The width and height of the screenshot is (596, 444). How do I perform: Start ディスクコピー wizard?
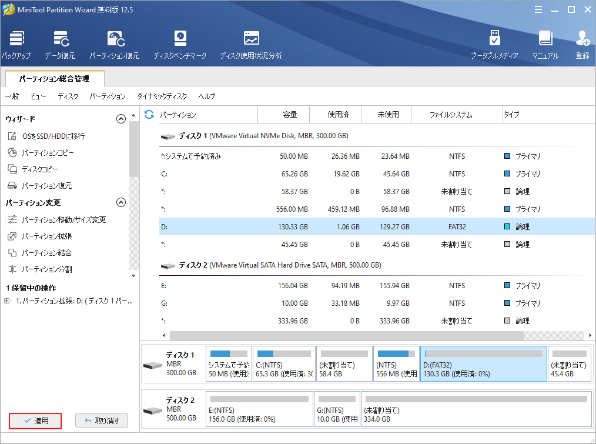click(33, 169)
